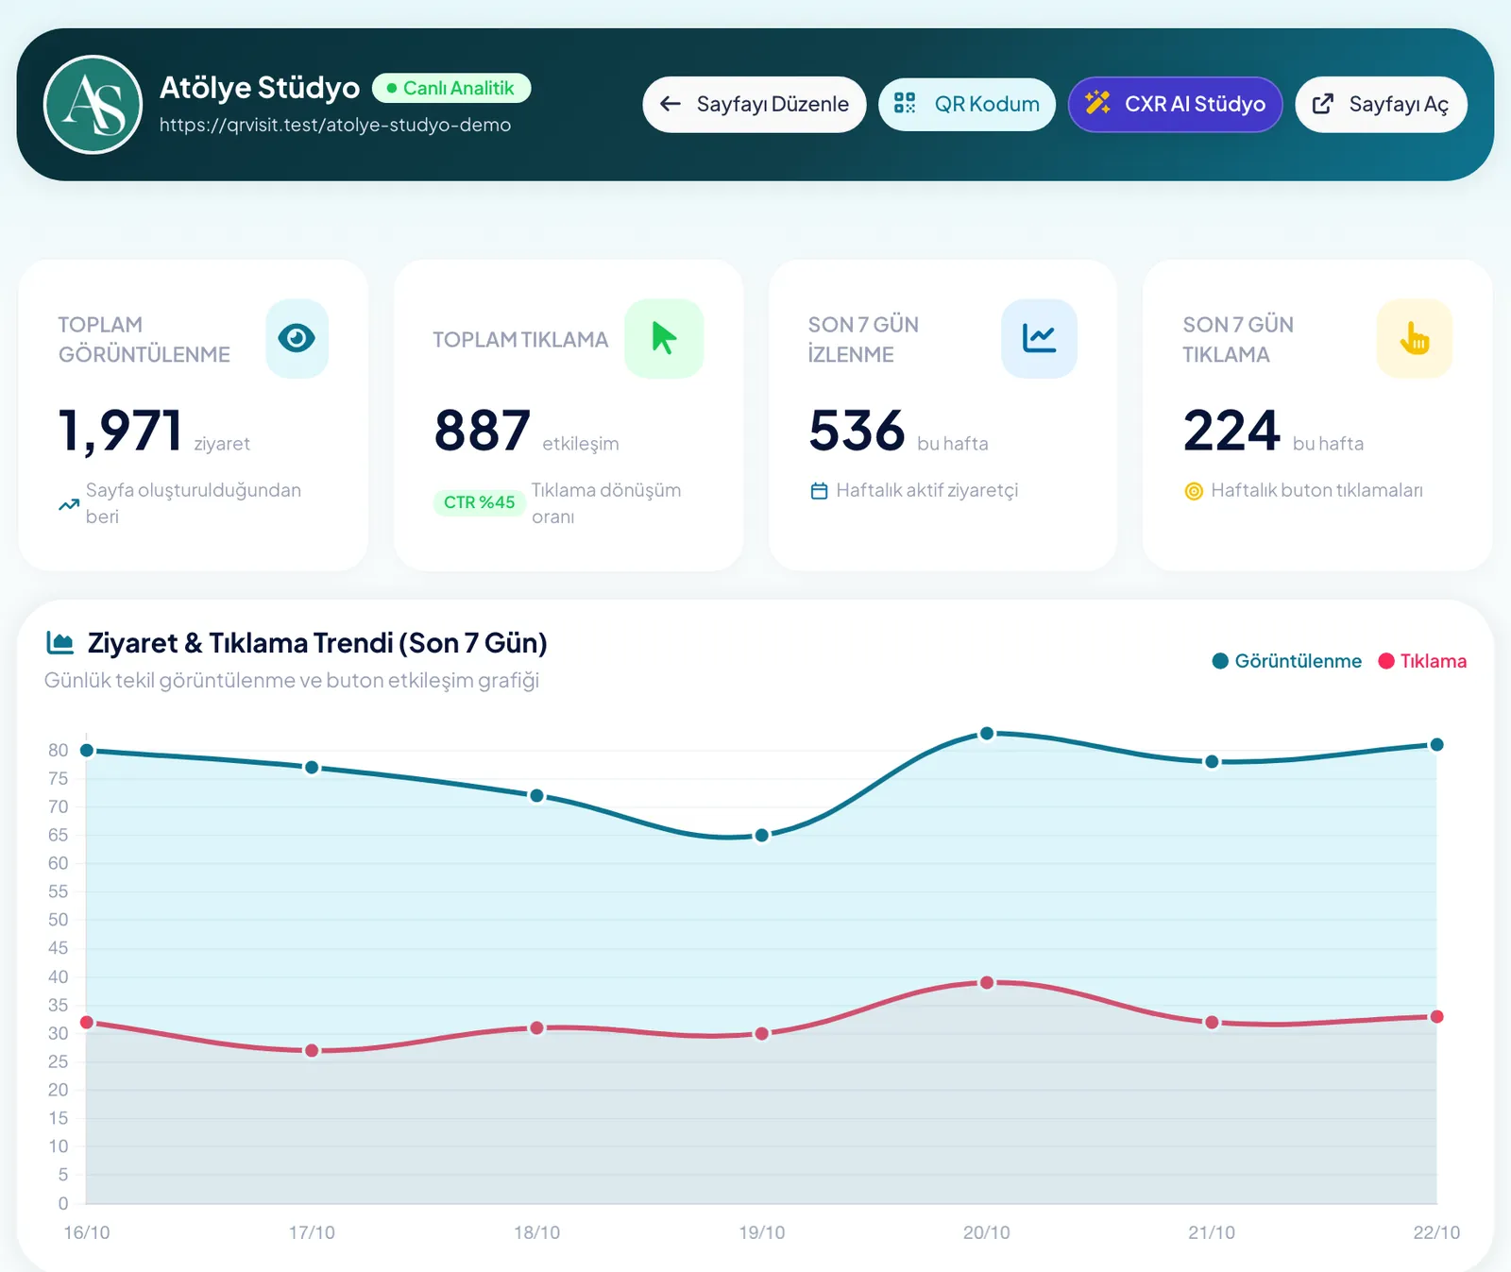1511x1272 pixels.
Task: Click the green cursor icon on Toplam Tıklama
Action: (x=664, y=338)
